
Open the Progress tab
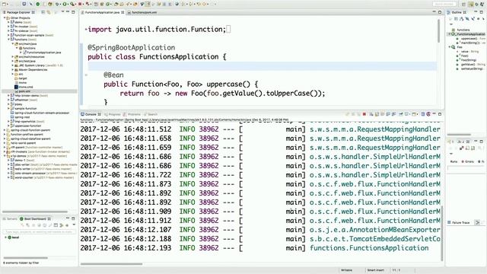(x=113, y=114)
